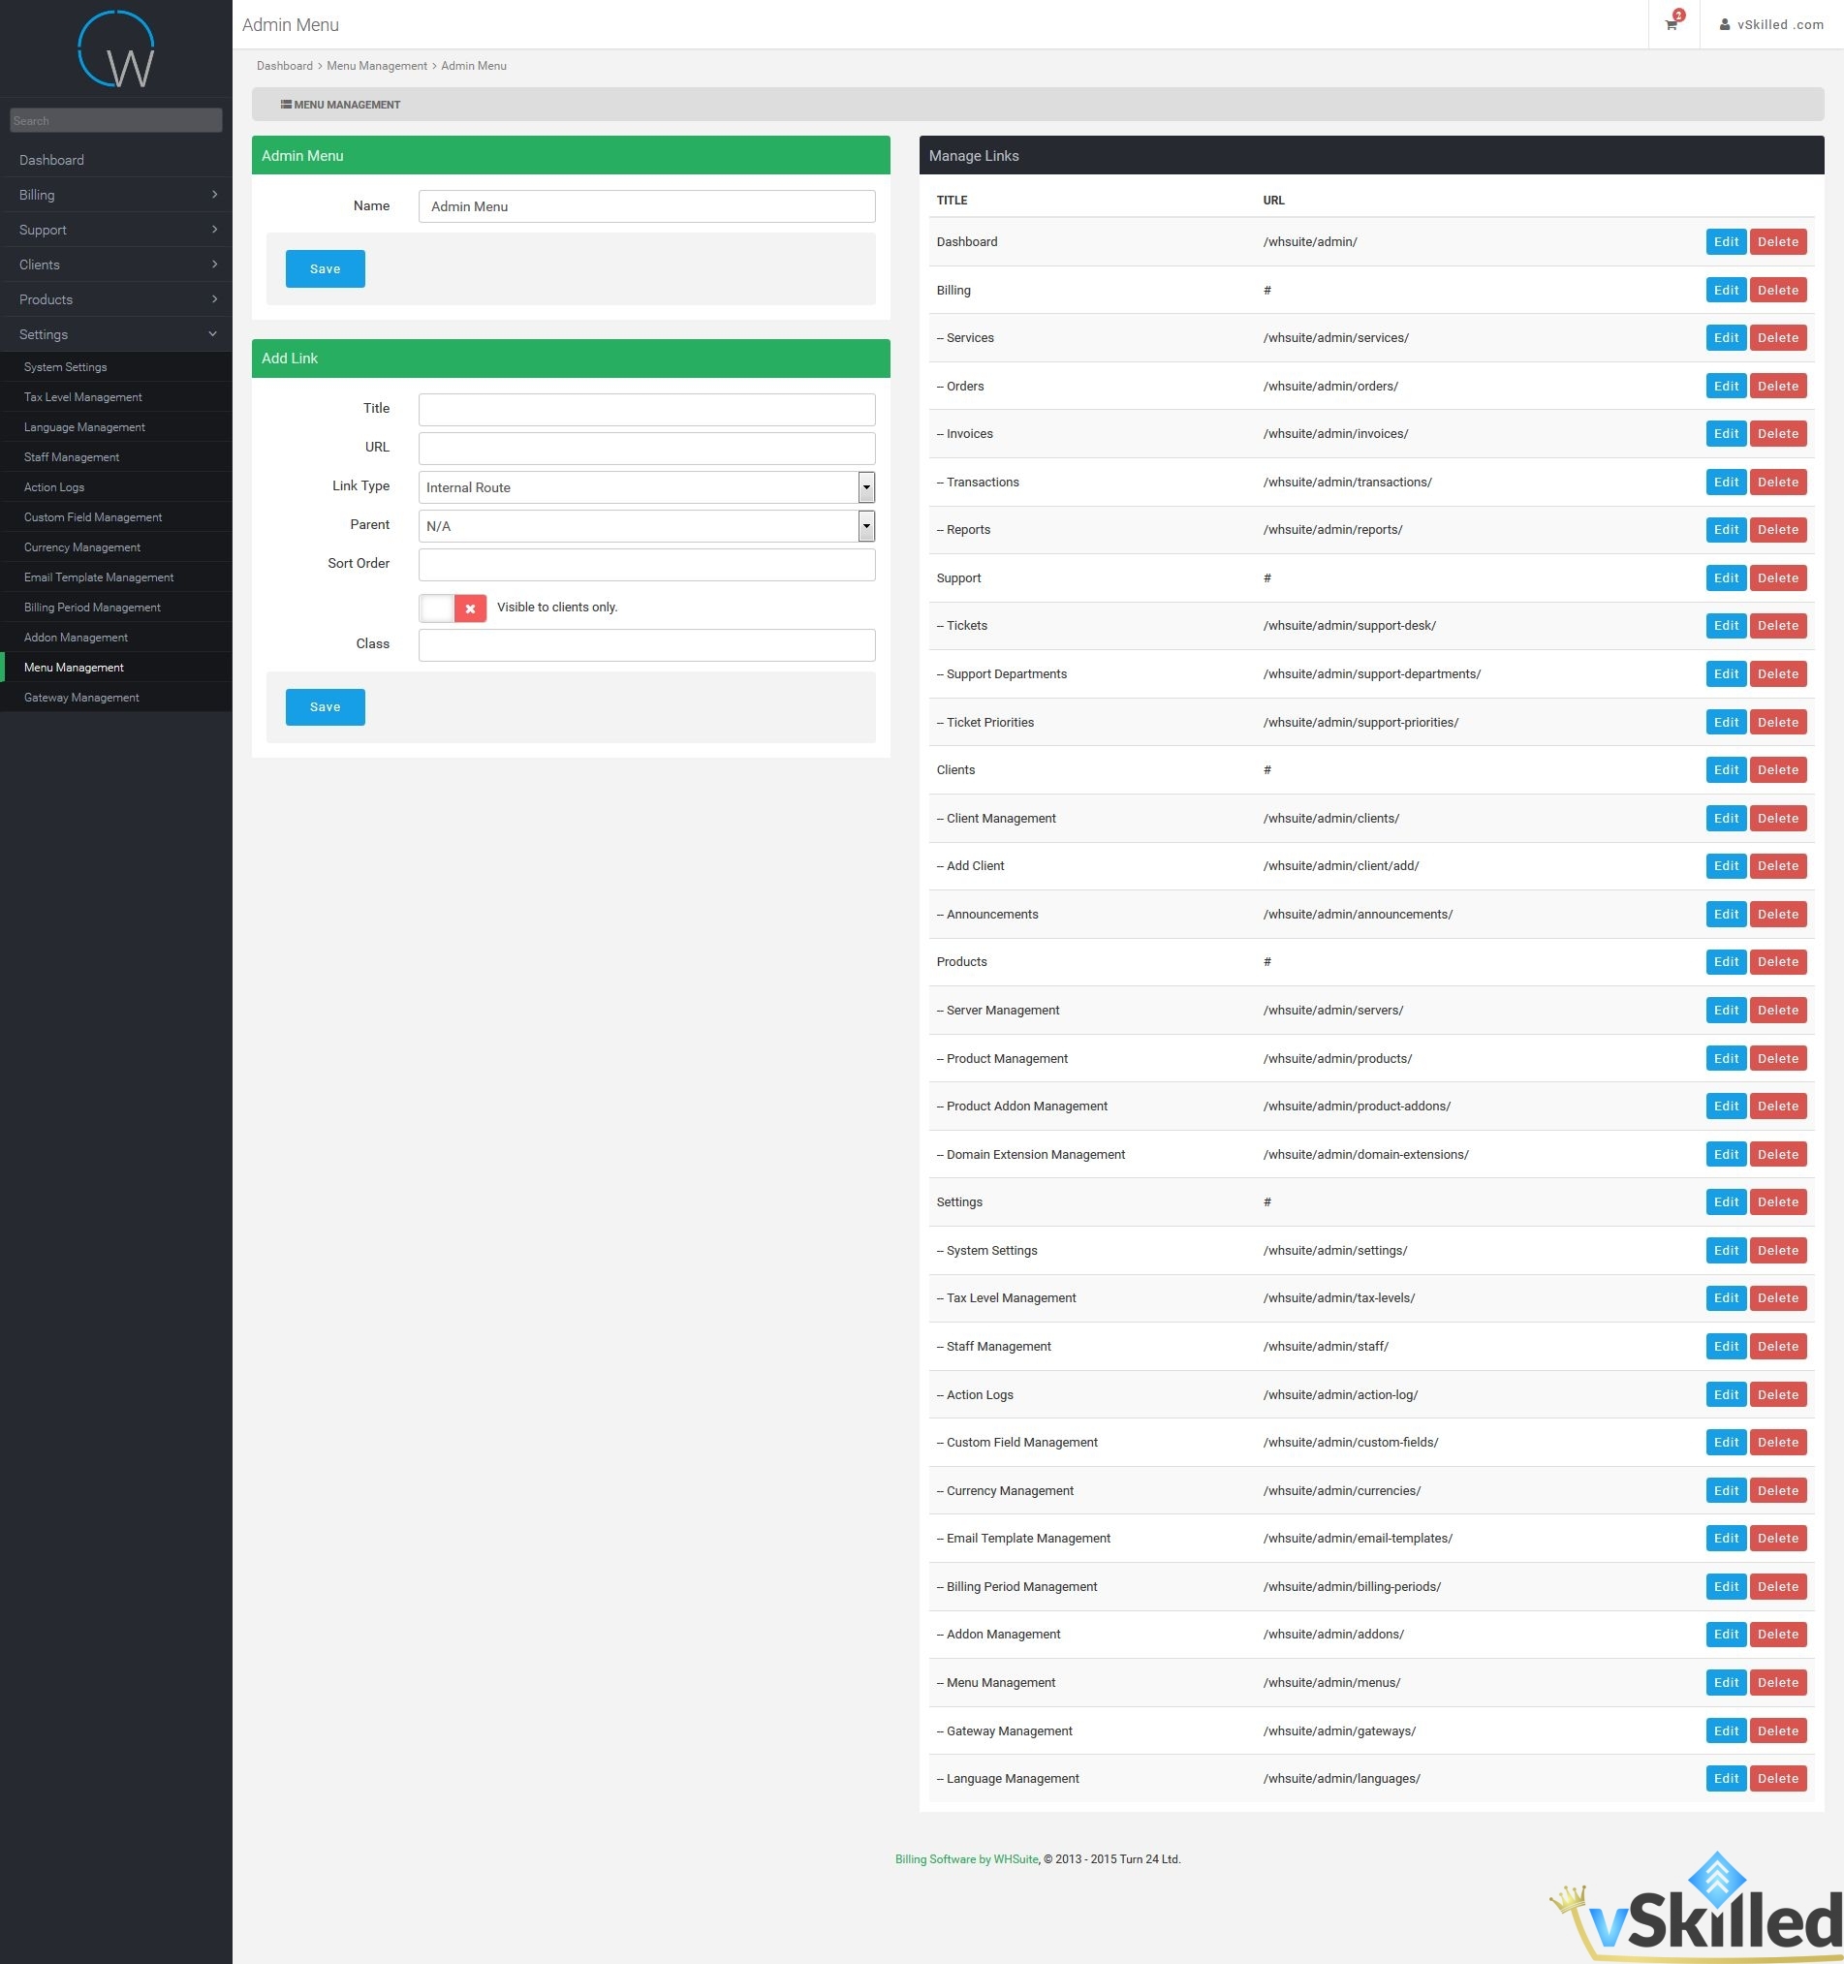This screenshot has width=1844, height=1964.
Task: Edit the Billing link row
Action: click(1727, 291)
